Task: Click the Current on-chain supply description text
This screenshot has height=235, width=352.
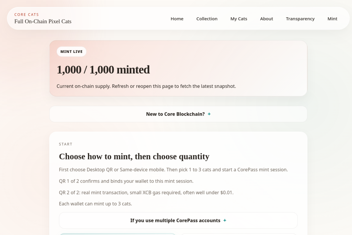Action: [x=146, y=86]
